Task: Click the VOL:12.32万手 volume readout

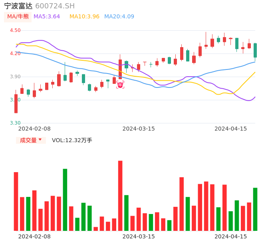Action: click(72, 140)
